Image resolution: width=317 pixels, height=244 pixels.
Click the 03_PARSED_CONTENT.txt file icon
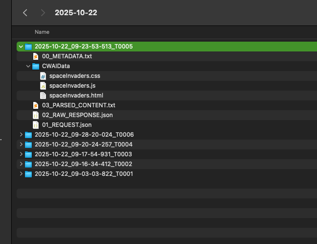point(36,105)
